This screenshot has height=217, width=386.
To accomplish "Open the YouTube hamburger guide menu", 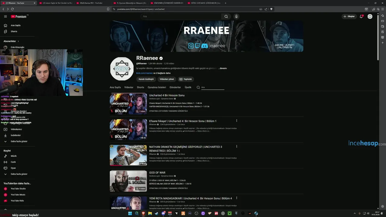I will click(5, 17).
